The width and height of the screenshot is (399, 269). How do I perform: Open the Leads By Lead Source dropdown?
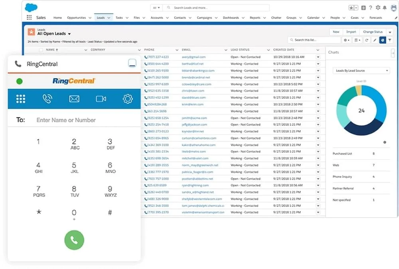(x=361, y=71)
